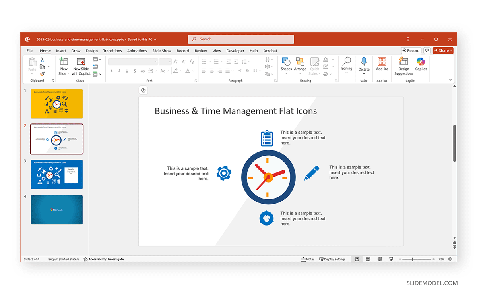Open the slide Layout dropdown
The height and width of the screenshot is (295, 477).
coord(97,60)
